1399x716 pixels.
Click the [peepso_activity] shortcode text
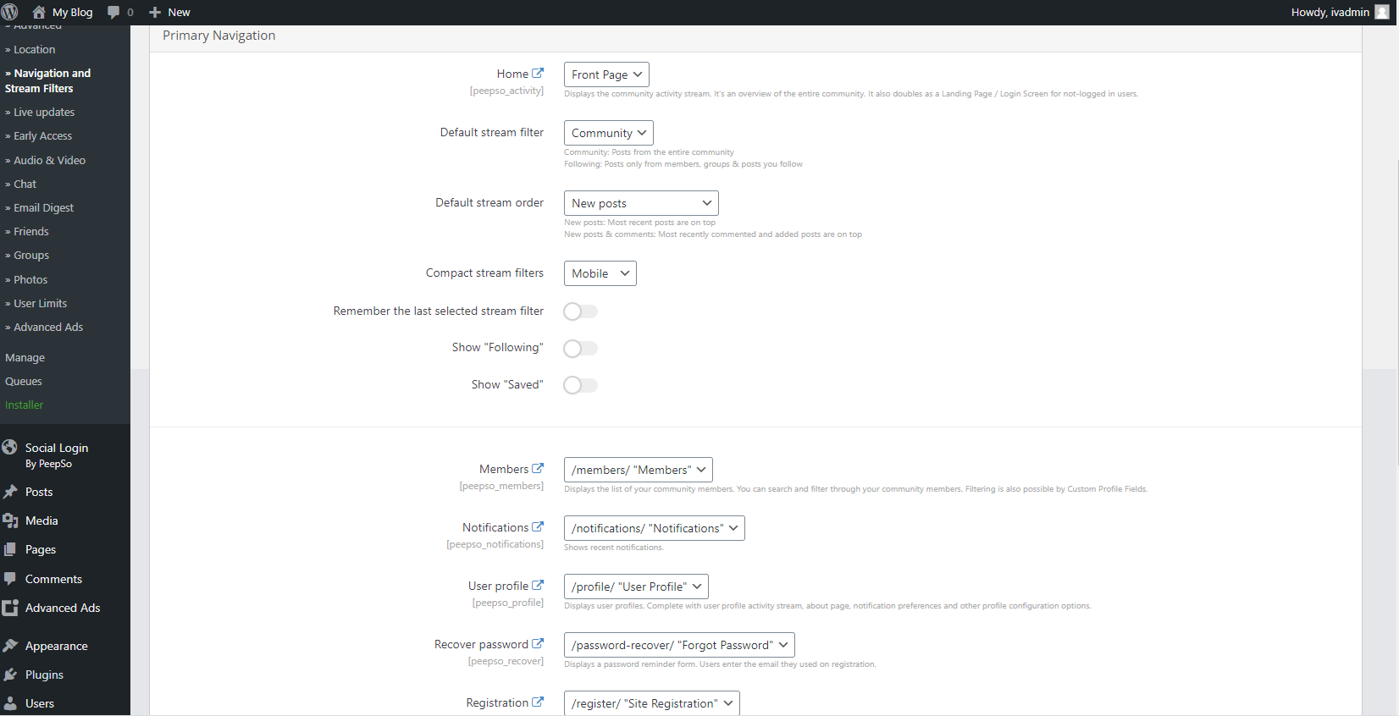[x=506, y=91]
